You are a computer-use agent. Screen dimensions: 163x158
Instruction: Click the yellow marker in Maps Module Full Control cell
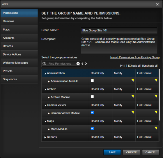[x=156, y=128]
